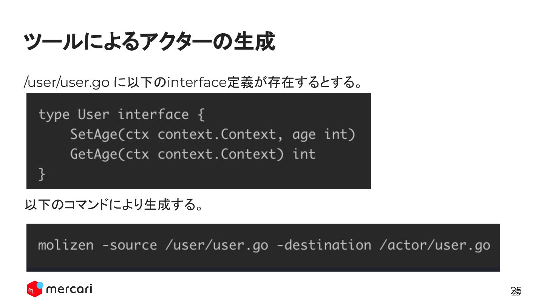This screenshot has width=544, height=306.
Task: Click the mercari wordmark text
Action: click(69, 289)
